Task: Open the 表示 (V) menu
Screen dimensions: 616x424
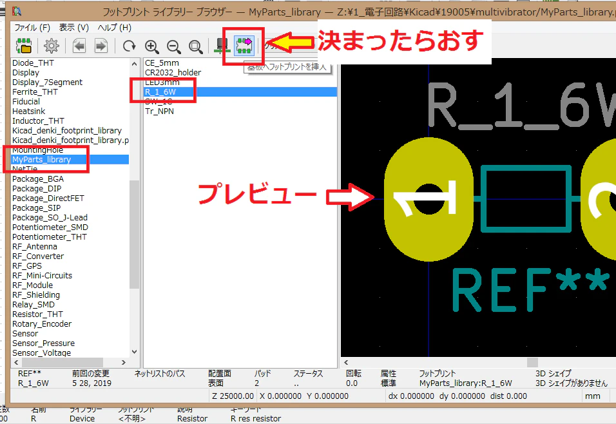Action: click(x=74, y=28)
